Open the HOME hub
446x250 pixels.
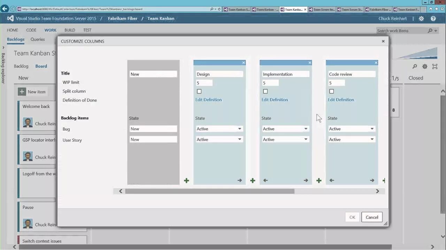[13, 30]
